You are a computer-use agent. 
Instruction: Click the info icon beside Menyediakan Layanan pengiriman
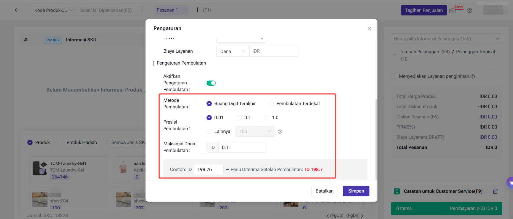coord(473,76)
